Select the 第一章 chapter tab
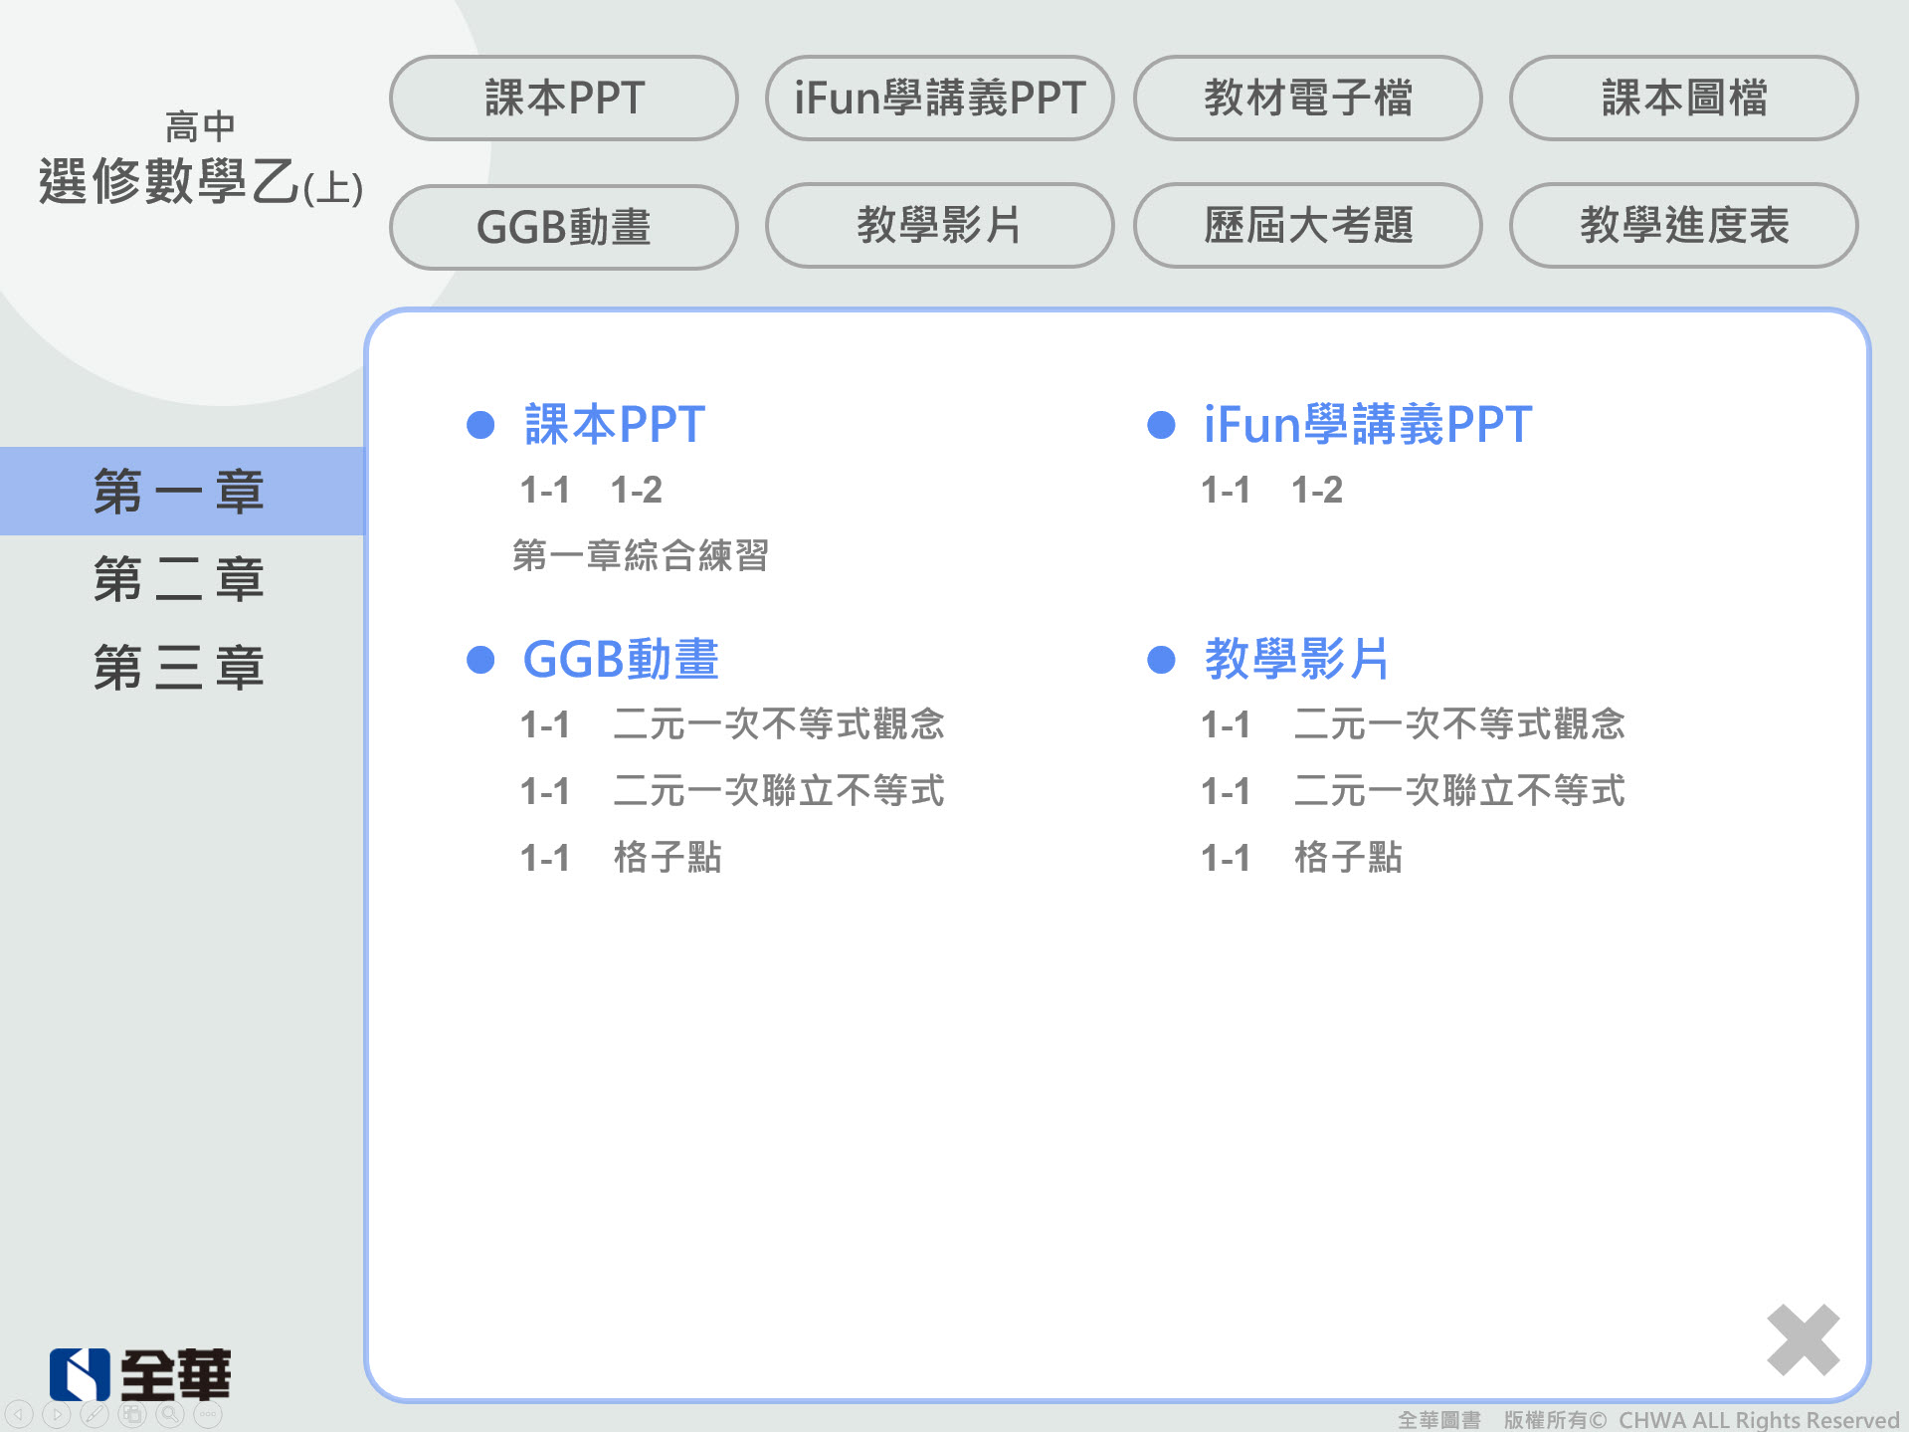Image resolution: width=1909 pixels, height=1432 pixels. point(182,491)
